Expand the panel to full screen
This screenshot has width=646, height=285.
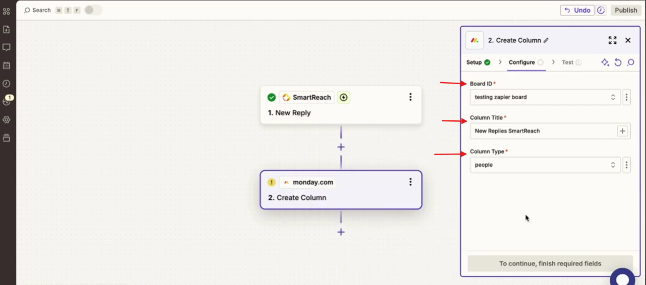(612, 40)
